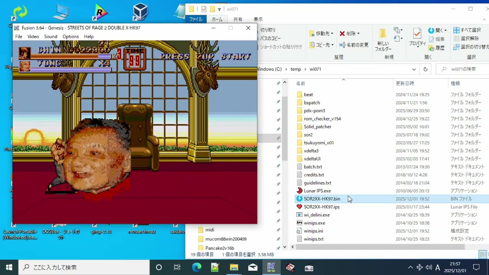Select the sor2 folder icon

pyautogui.click(x=300, y=135)
